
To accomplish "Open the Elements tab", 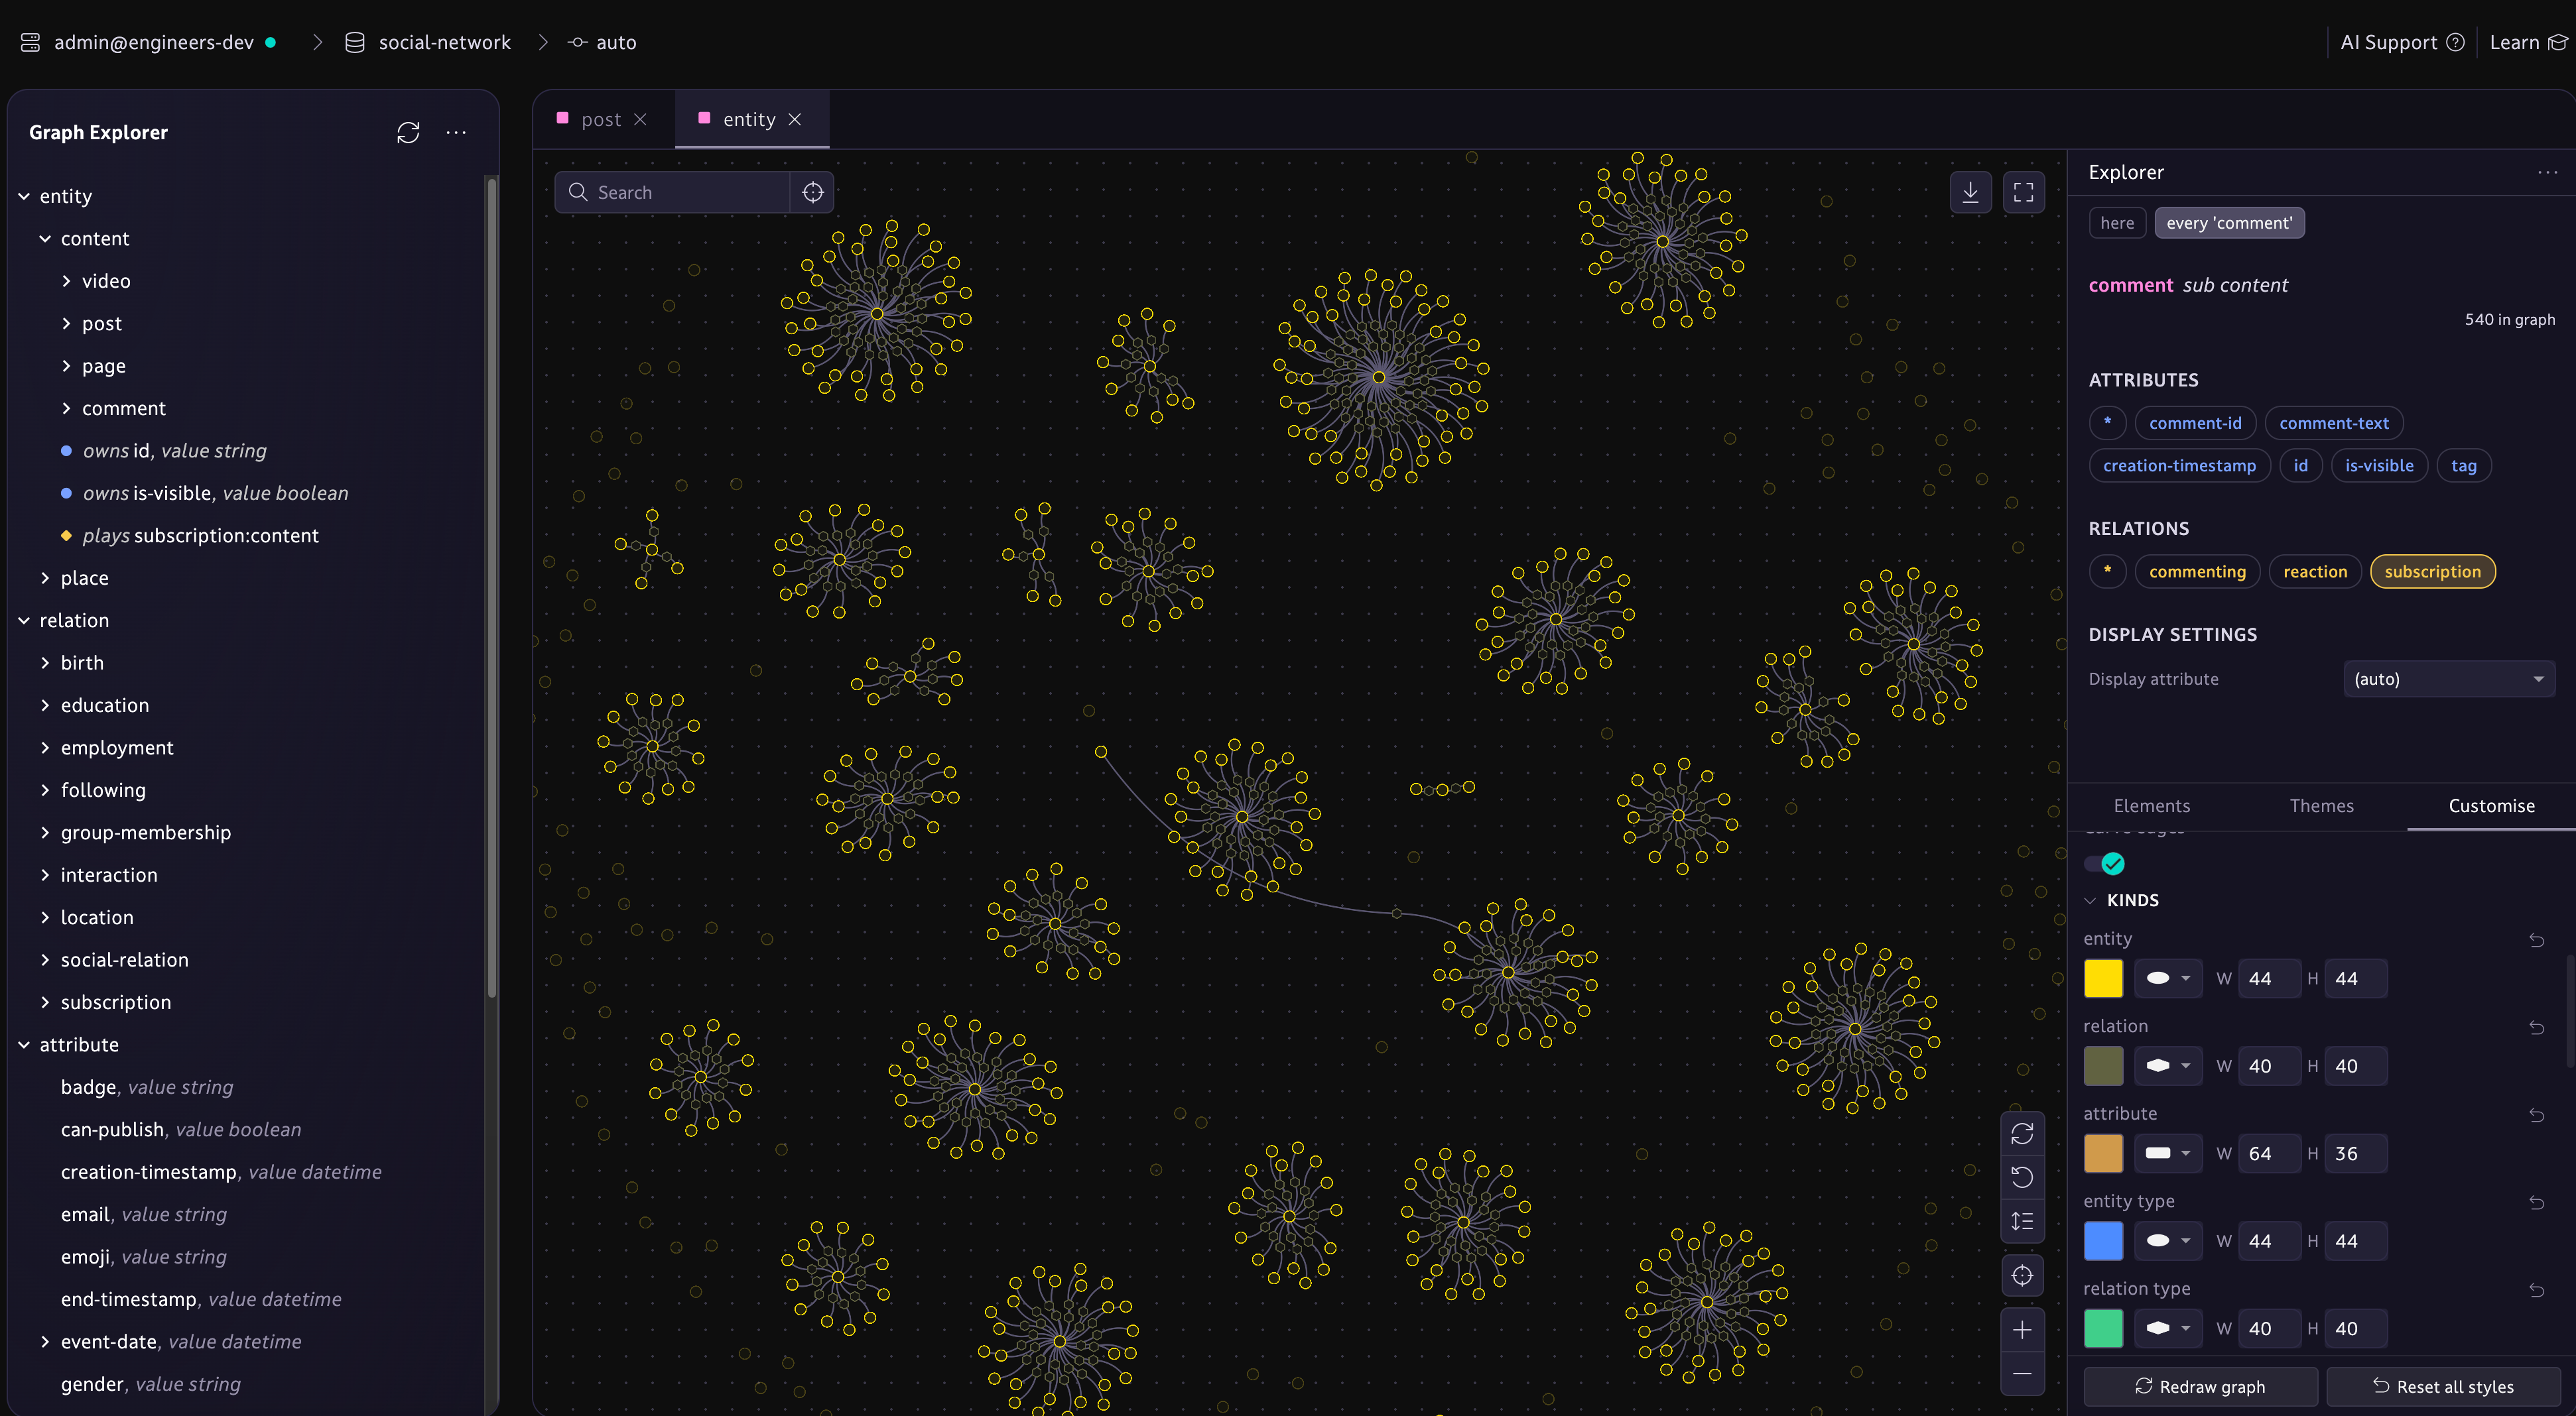I will (x=2152, y=805).
